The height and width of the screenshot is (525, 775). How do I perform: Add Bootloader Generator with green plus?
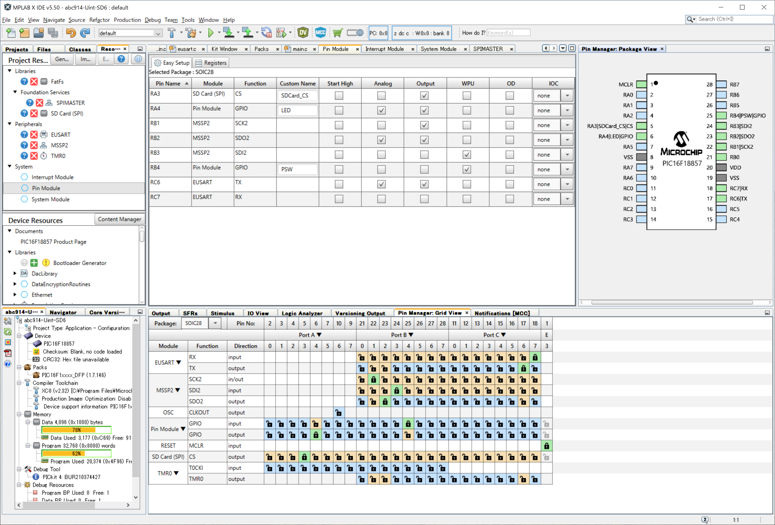(34, 263)
